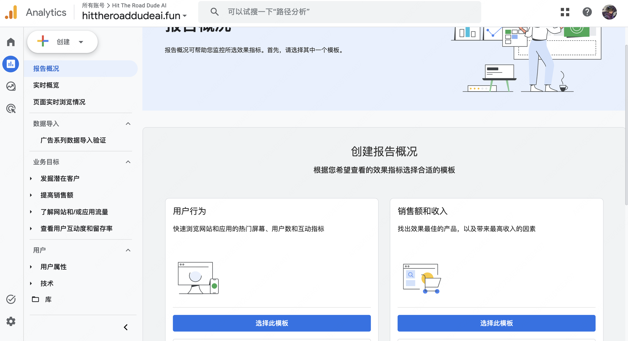Expand the 发掘潜在客户 tree item
This screenshot has width=628, height=341.
[x=31, y=179]
